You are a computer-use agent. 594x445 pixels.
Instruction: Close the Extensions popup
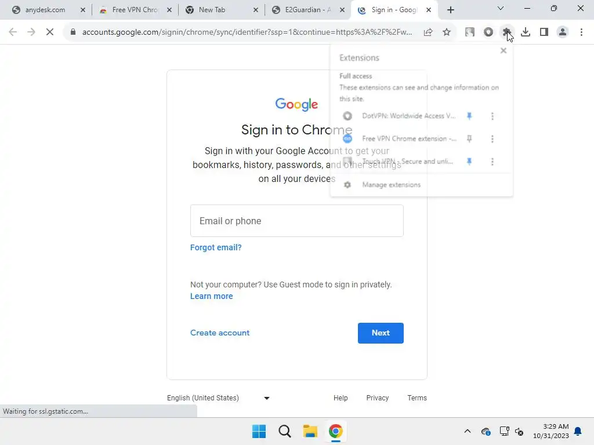(503, 51)
